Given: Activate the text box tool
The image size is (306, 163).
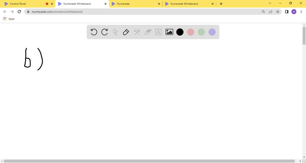Looking at the screenshot, I should (158, 32).
